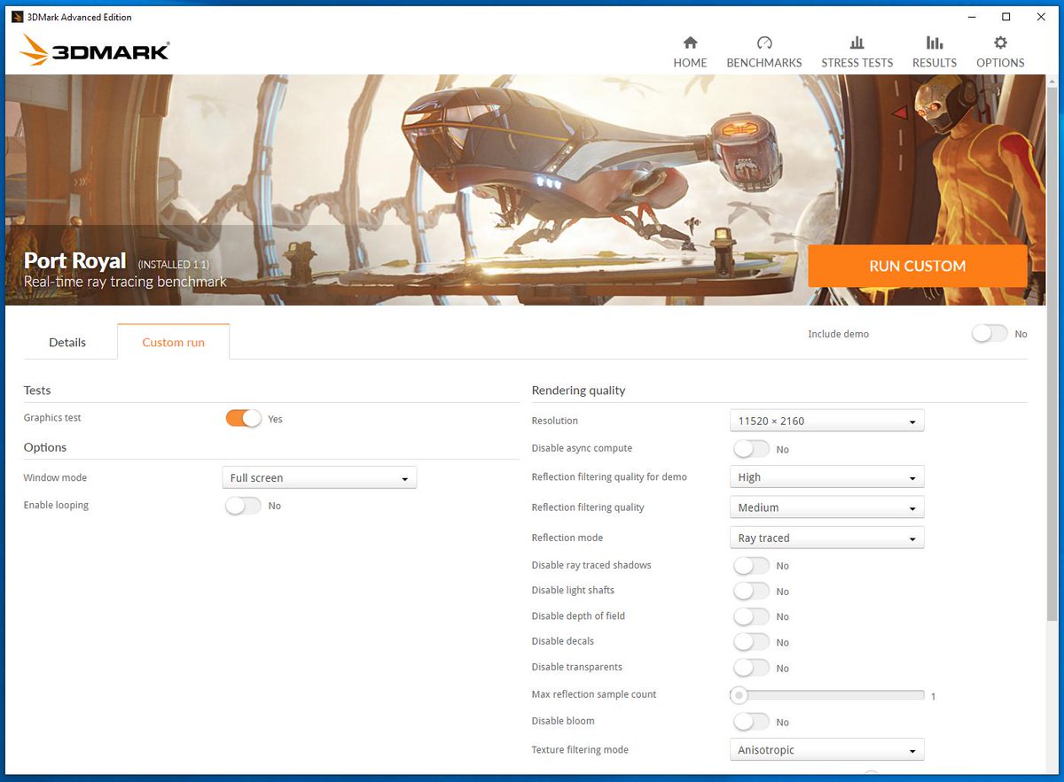Maximize the 3DMark window

(1005, 17)
